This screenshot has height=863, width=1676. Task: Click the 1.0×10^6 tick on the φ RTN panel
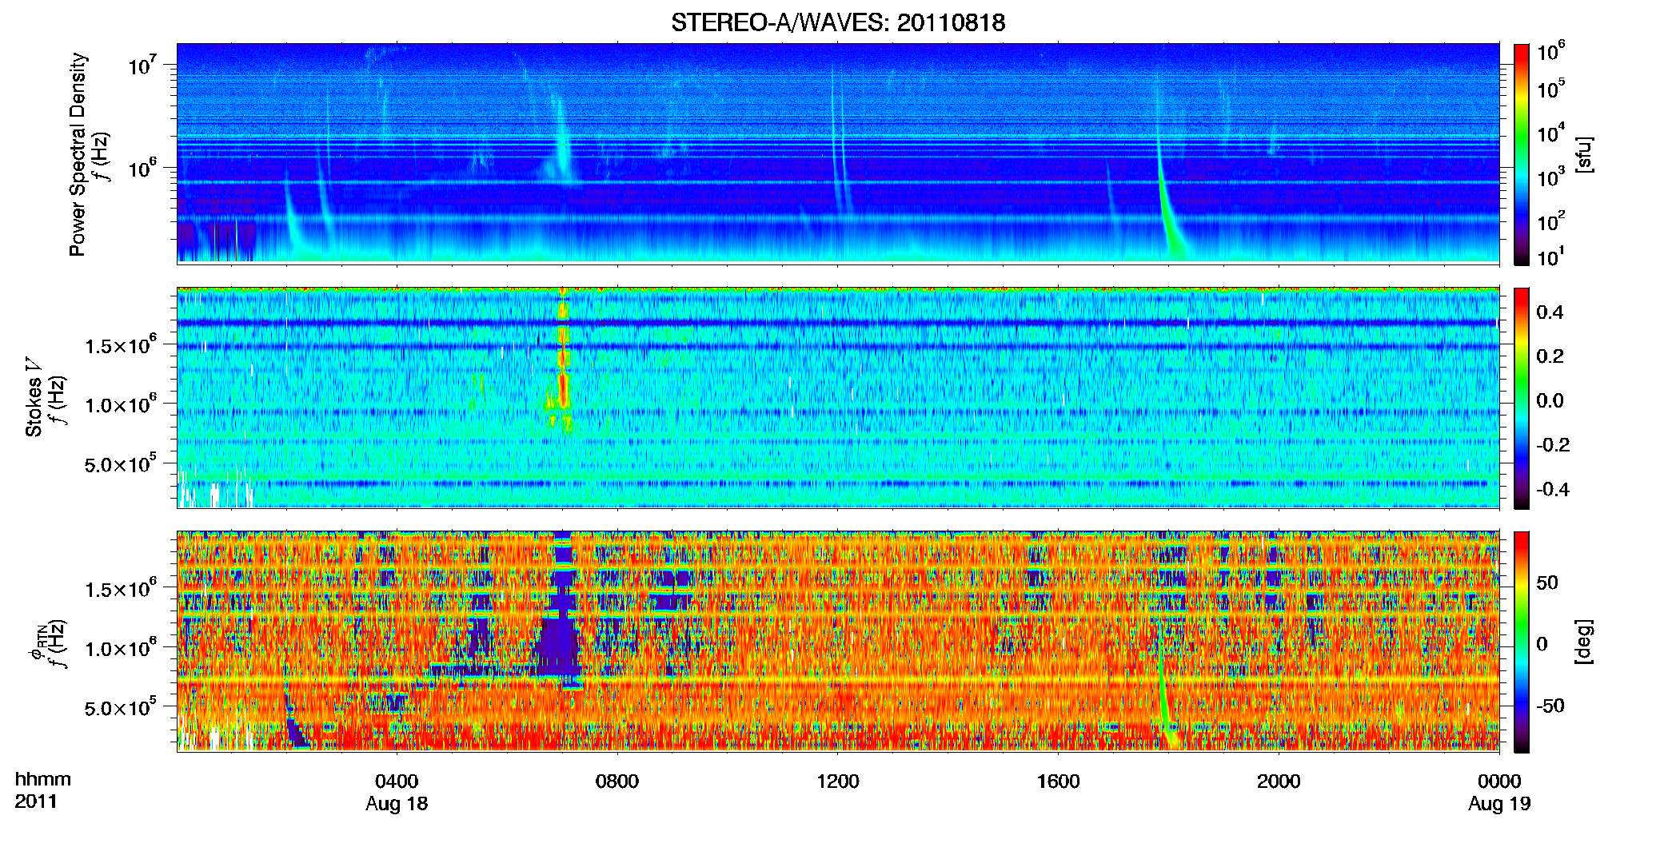pyautogui.click(x=121, y=648)
